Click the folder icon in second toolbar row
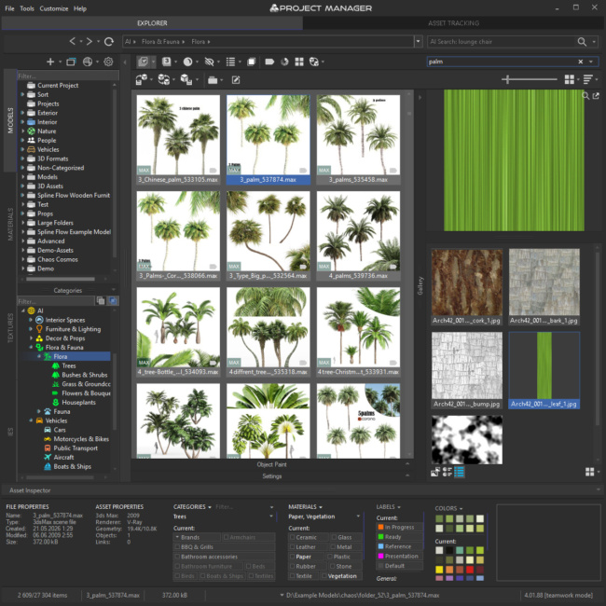 [x=213, y=80]
